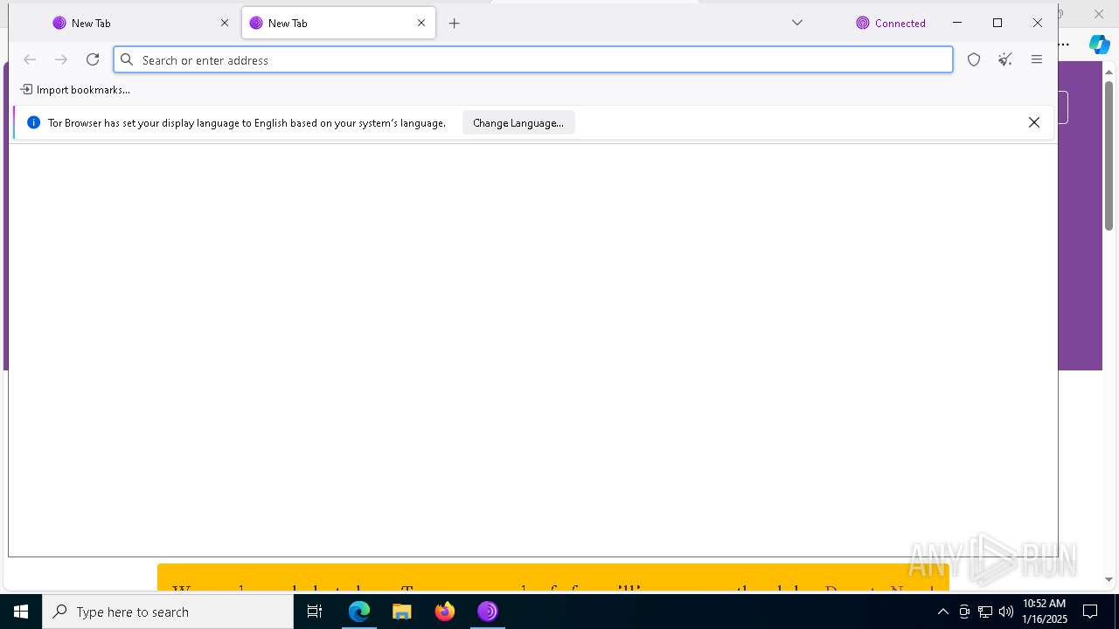Open the hamburger application menu
This screenshot has width=1119, height=629.
pyautogui.click(x=1037, y=59)
